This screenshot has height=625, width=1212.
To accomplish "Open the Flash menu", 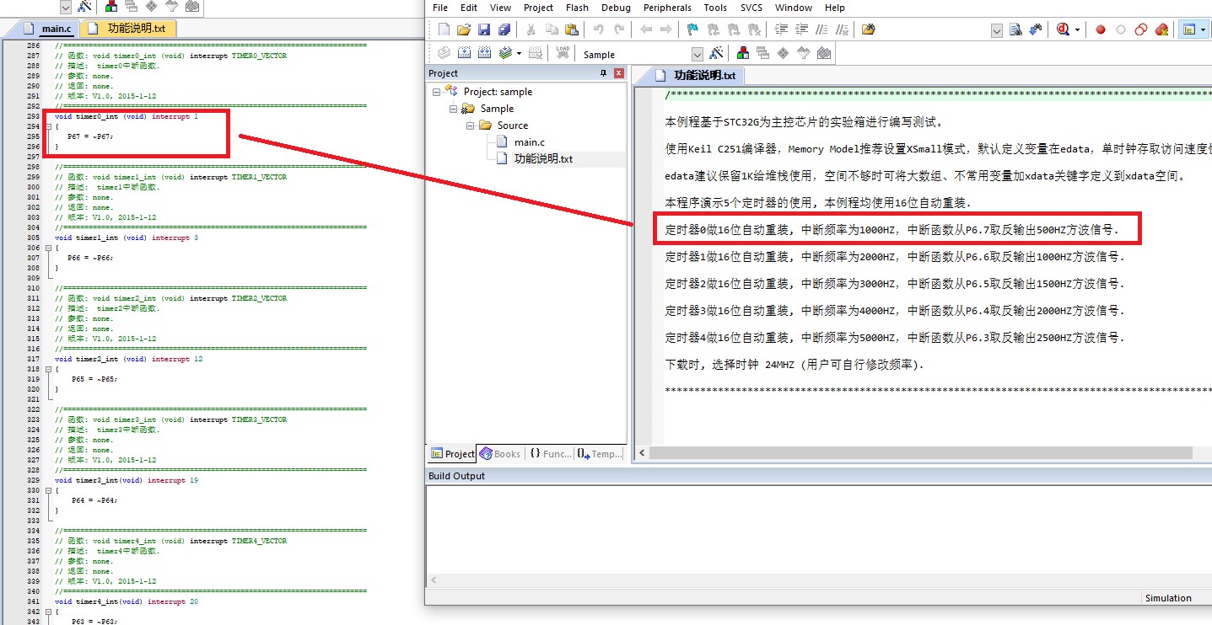I will (577, 8).
